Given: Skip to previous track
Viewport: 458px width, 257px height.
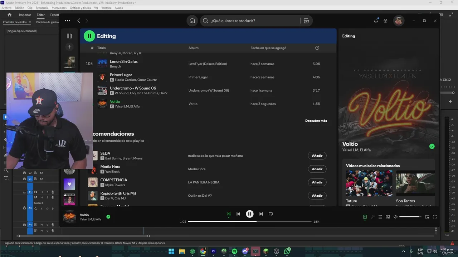Looking at the screenshot, I should click(x=238, y=214).
